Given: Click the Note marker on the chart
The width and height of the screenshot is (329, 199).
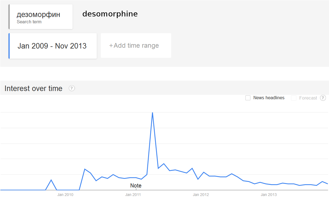Looking at the screenshot, I should (136, 186).
